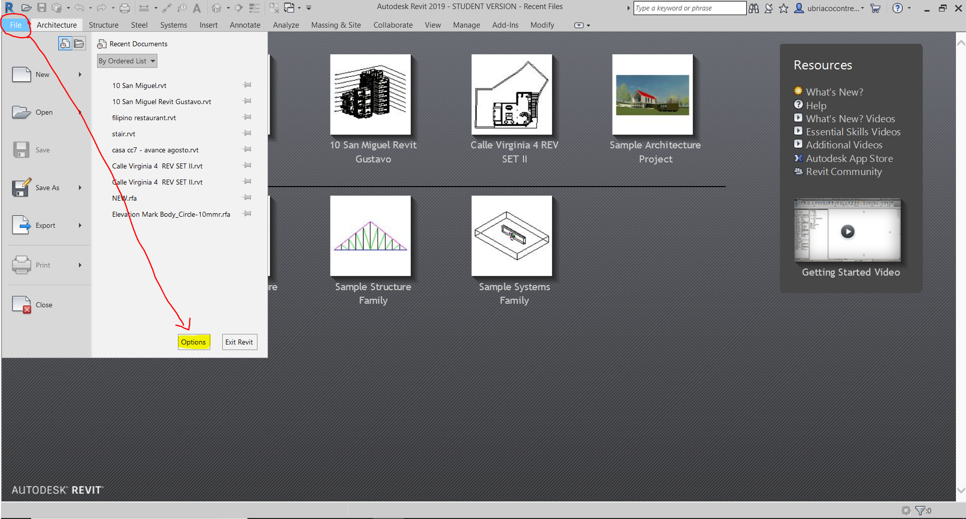Open the What's New? link in Resources

pos(834,92)
